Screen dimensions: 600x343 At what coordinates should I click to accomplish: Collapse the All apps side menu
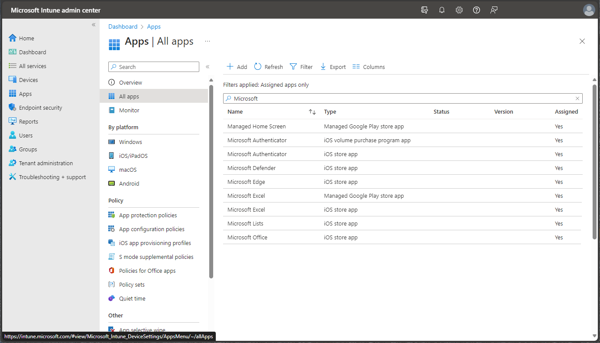click(208, 67)
